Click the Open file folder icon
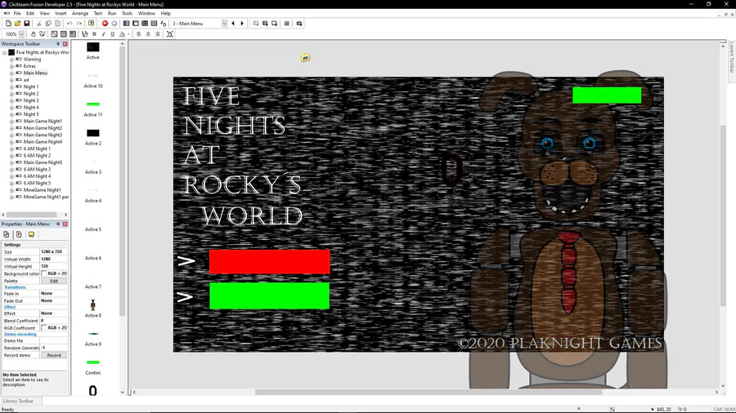The image size is (736, 413). pos(17,24)
